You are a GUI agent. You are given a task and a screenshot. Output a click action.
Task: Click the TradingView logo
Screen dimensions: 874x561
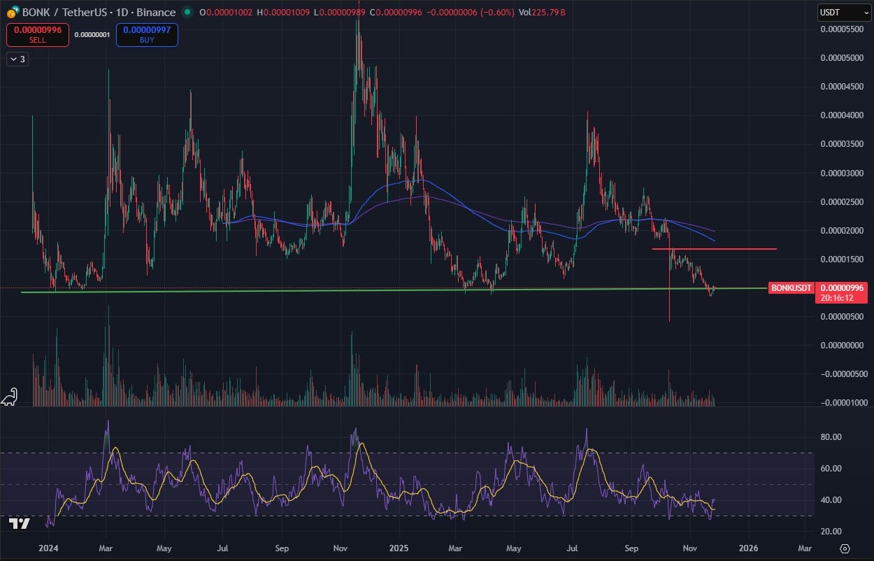pos(21,524)
